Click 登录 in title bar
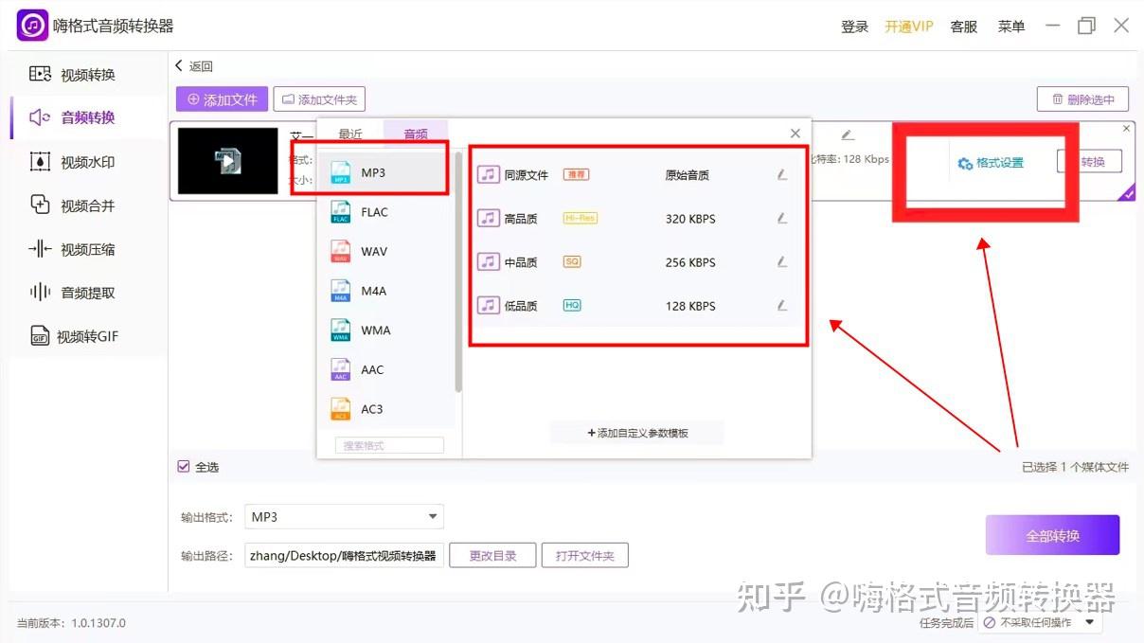1144x643 pixels. [x=855, y=27]
